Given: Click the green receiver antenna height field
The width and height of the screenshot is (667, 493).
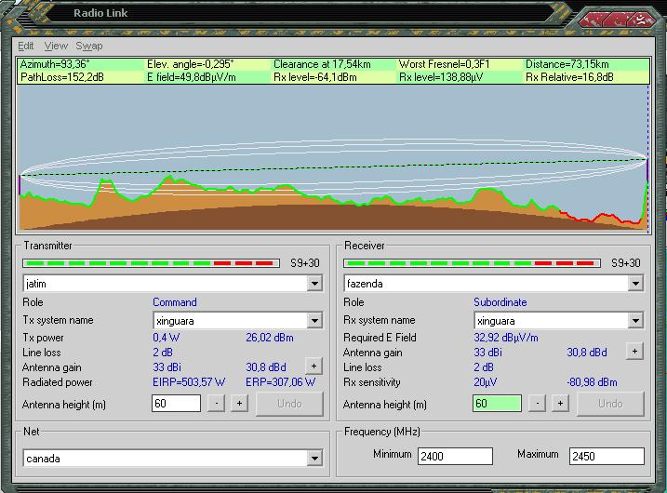Looking at the screenshot, I should [497, 403].
